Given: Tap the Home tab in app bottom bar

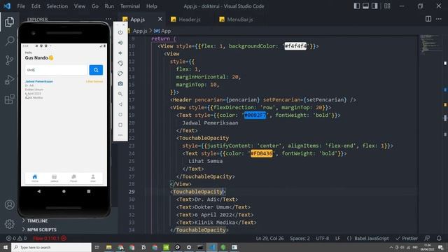Looking at the screenshot, I should pyautogui.click(x=35, y=178).
